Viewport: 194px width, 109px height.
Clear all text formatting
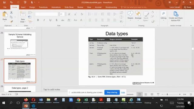click(x=82, y=14)
